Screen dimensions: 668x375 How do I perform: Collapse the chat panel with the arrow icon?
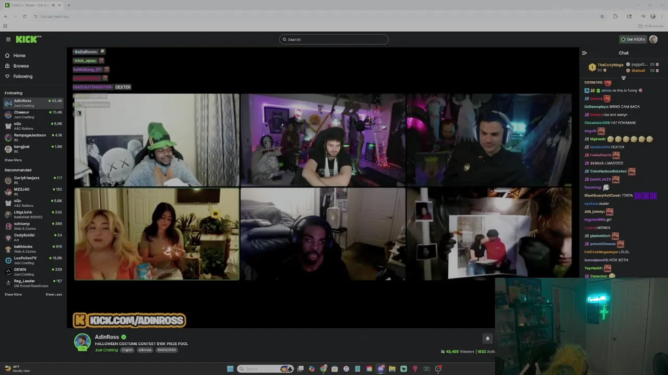(584, 53)
